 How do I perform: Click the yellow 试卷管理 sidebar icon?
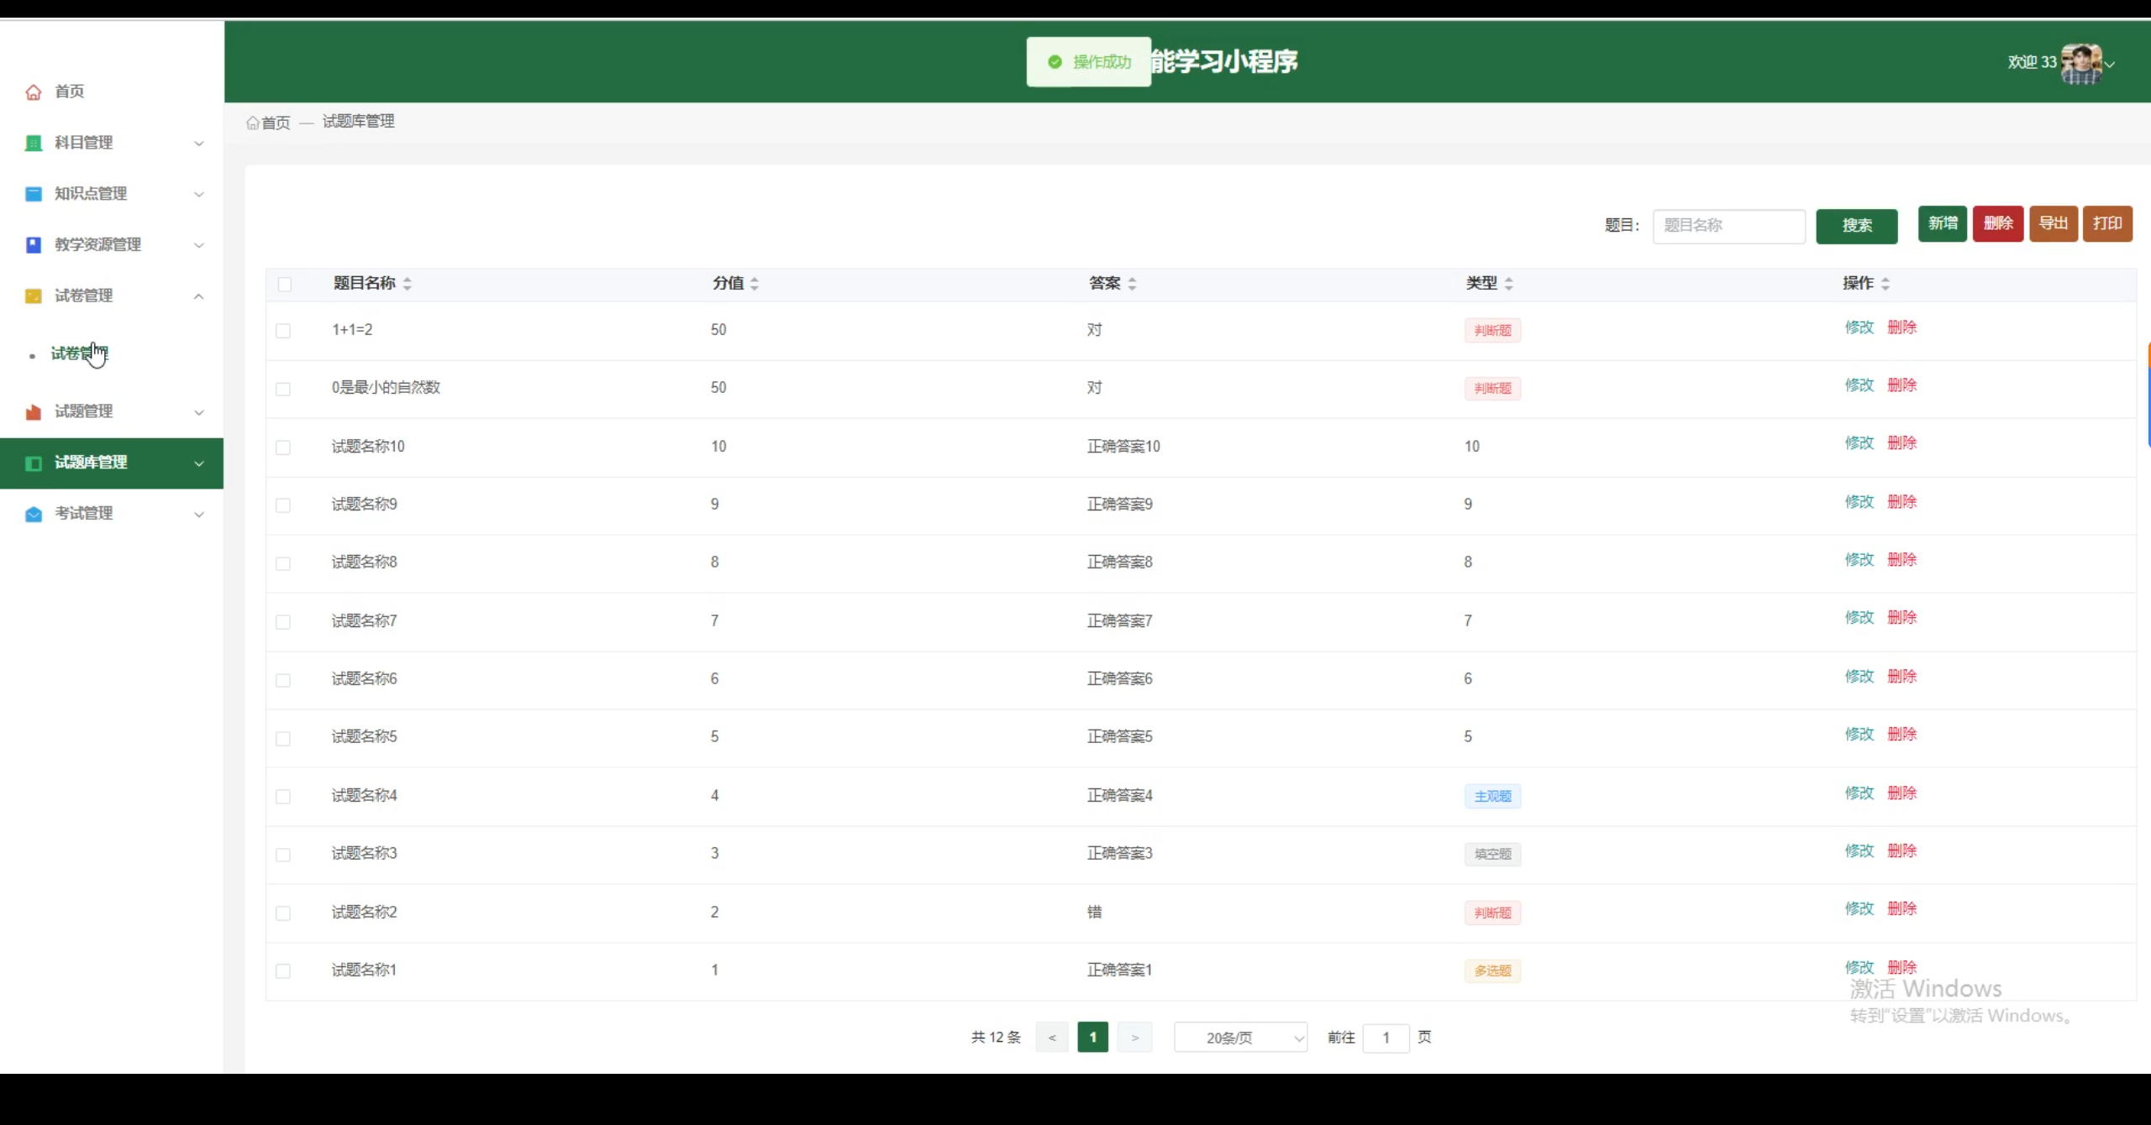pos(34,296)
